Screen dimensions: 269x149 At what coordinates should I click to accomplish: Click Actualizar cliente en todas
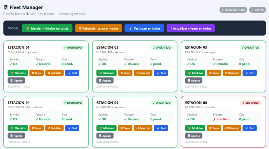[x=191, y=28]
